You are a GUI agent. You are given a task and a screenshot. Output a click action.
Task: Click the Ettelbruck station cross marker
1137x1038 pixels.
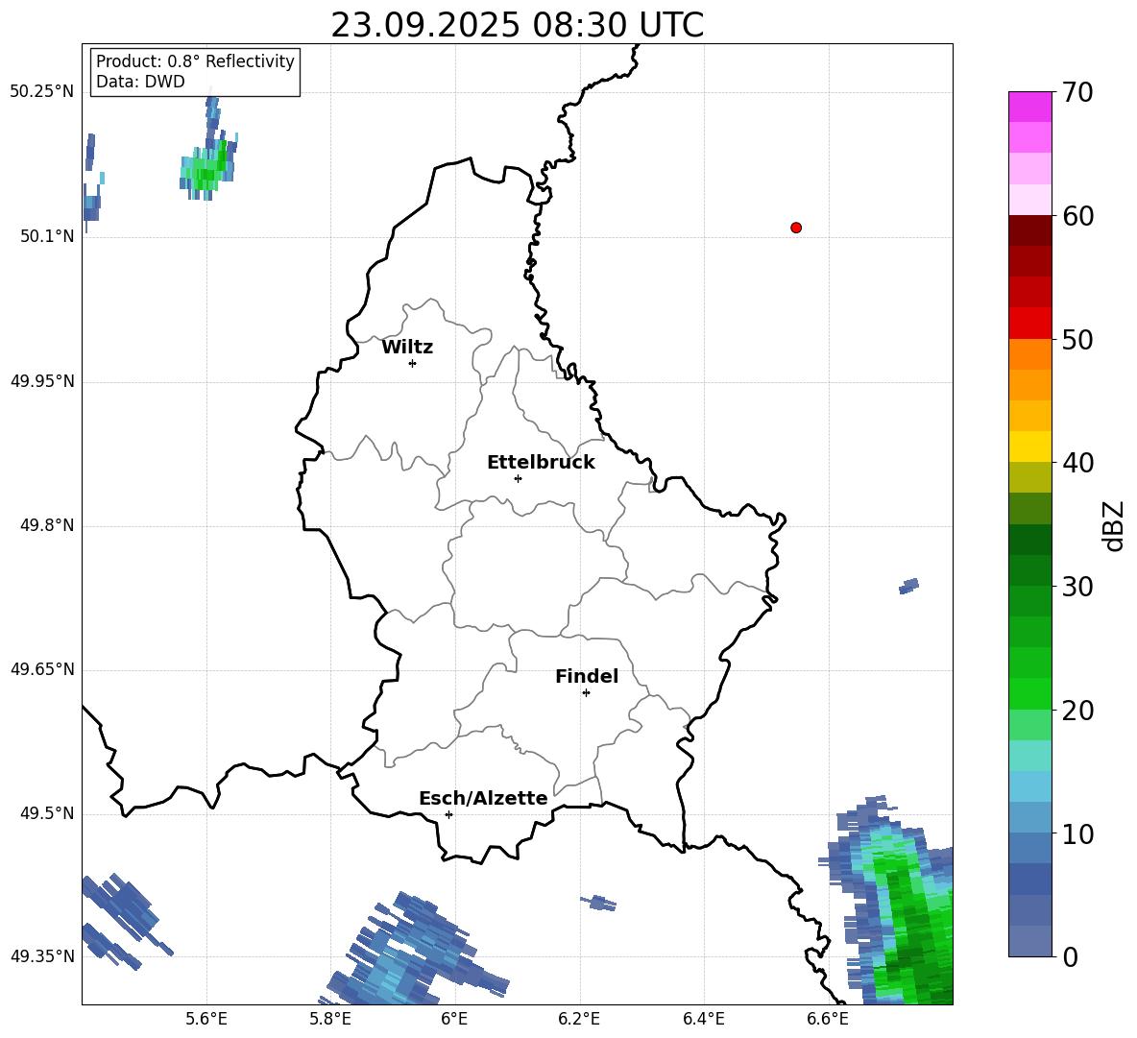click(518, 478)
